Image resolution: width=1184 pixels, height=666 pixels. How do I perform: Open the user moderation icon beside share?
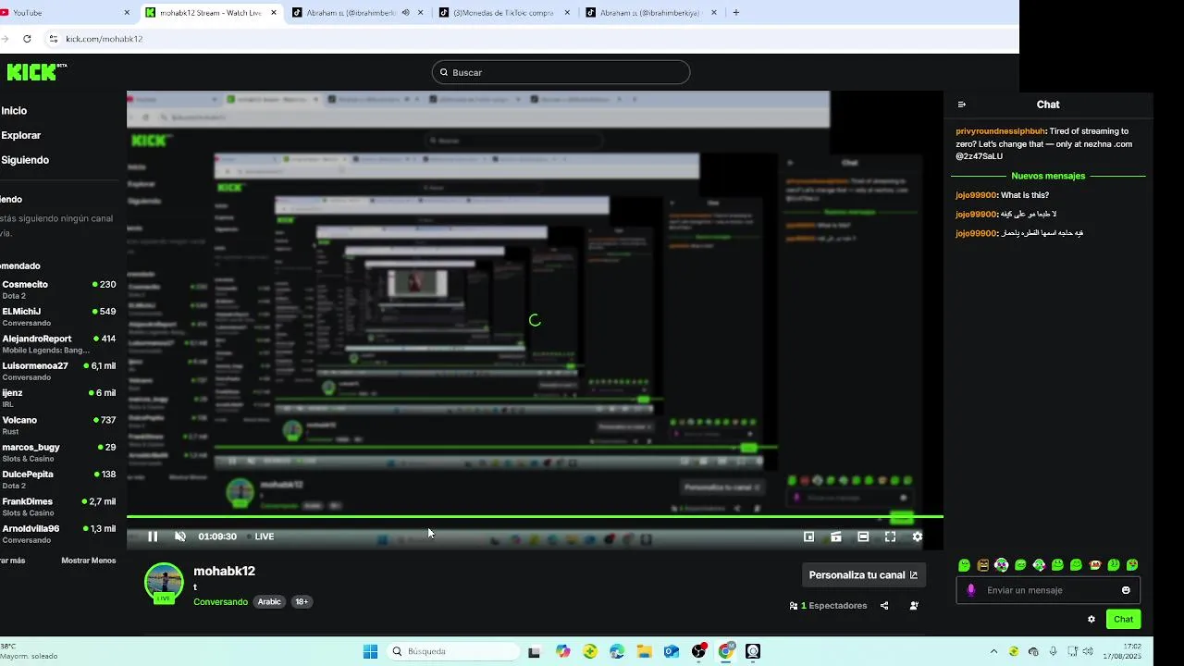coord(914,606)
